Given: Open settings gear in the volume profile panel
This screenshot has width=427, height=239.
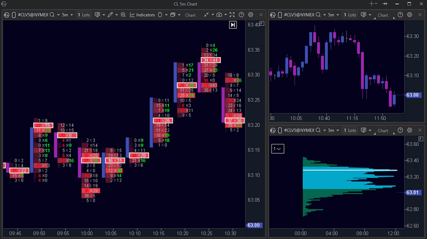Looking at the screenshot, I should pyautogui.click(x=410, y=130).
